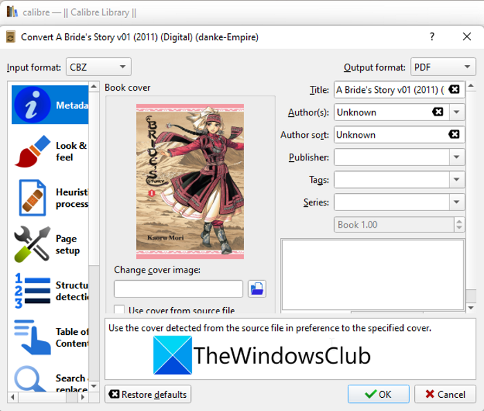
Task: Expand the Author(s) dropdown list
Action: pos(456,112)
